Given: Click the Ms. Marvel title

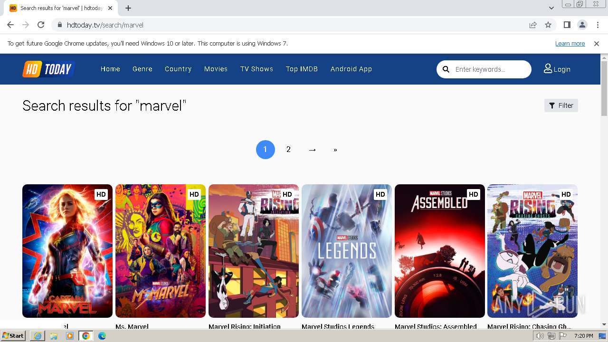Looking at the screenshot, I should click(x=132, y=326).
